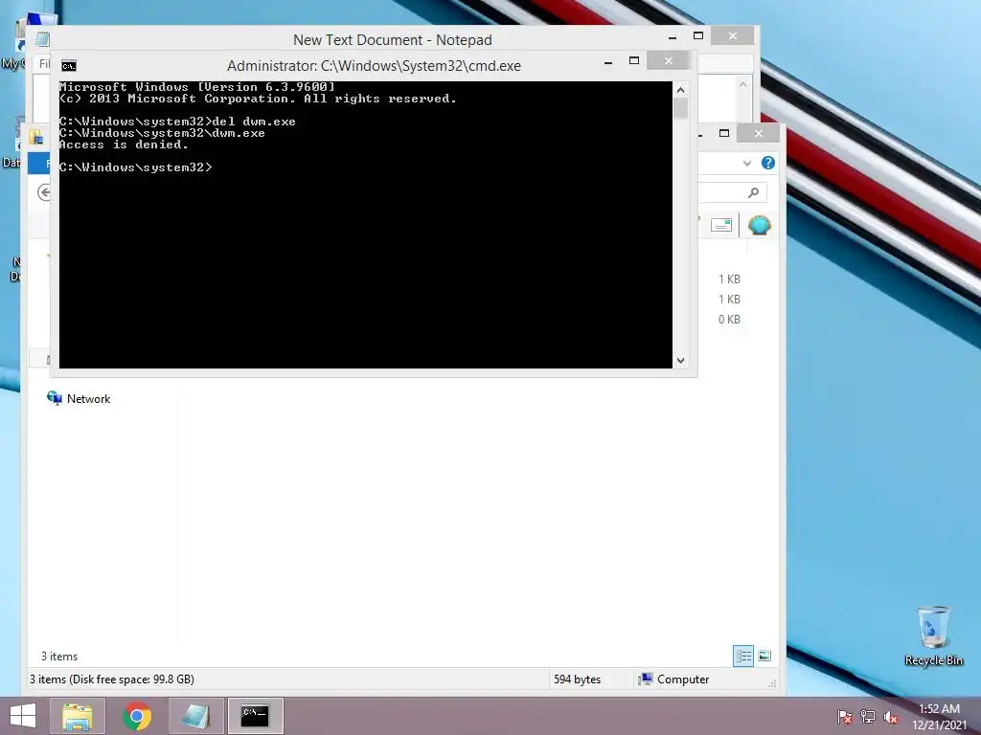Open File Explorer from the taskbar
This screenshot has height=735, width=981.
pyautogui.click(x=78, y=716)
